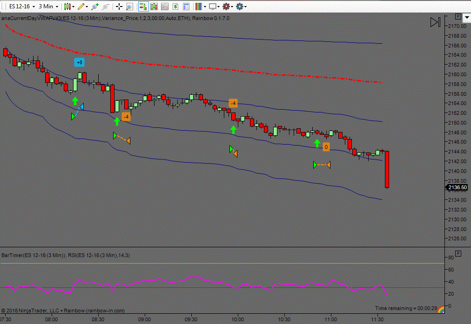Image resolution: width=471 pixels, height=324 pixels.
Task: Click the 80 level on RSI axis
Action: tap(451, 258)
